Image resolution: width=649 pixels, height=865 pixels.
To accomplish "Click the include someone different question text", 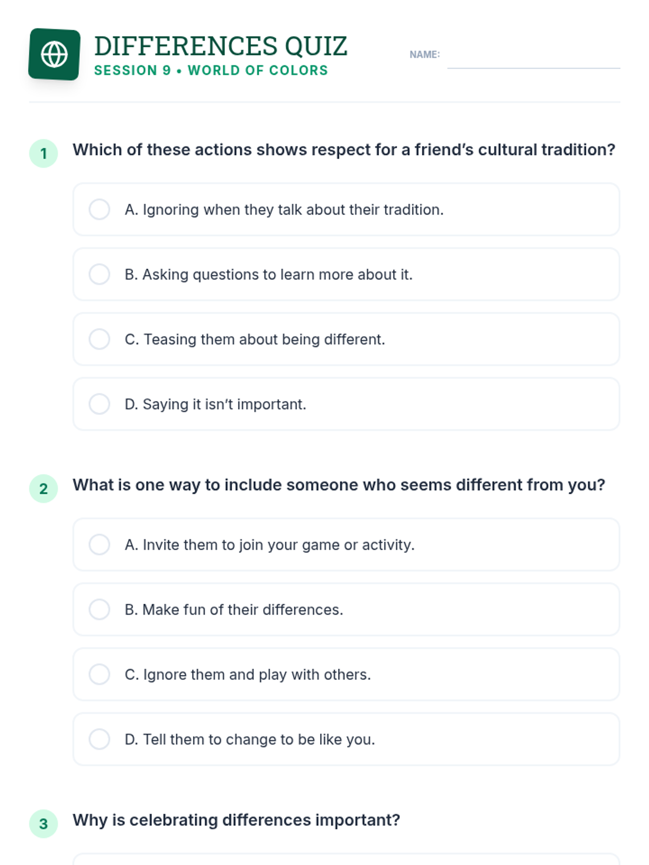I will 339,485.
